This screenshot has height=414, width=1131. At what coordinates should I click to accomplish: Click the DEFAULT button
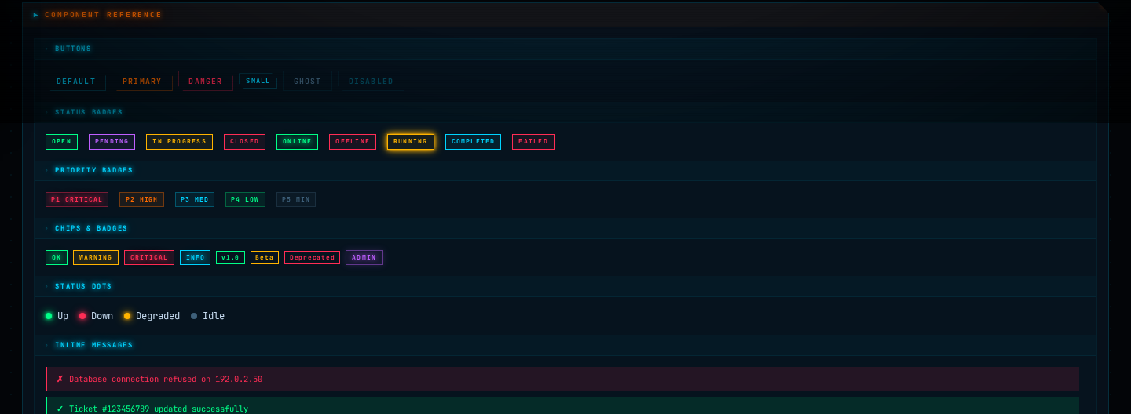coord(75,81)
